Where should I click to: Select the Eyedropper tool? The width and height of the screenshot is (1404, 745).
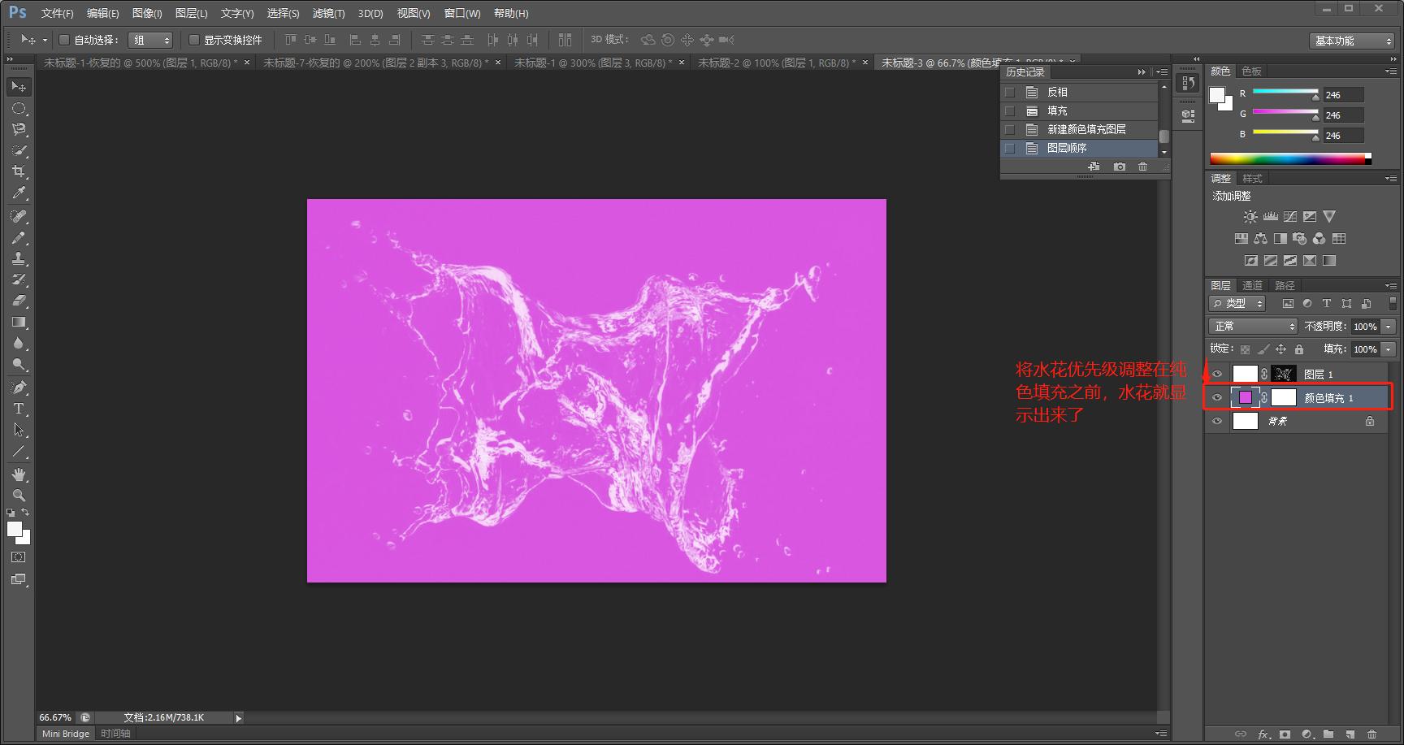pyautogui.click(x=19, y=193)
